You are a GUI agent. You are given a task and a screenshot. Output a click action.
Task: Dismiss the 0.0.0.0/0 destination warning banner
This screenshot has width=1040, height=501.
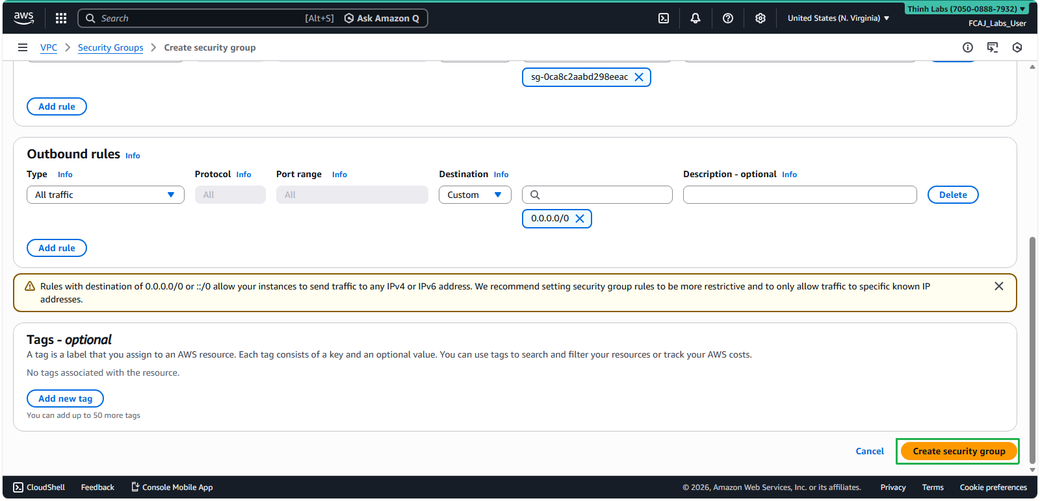point(999,286)
